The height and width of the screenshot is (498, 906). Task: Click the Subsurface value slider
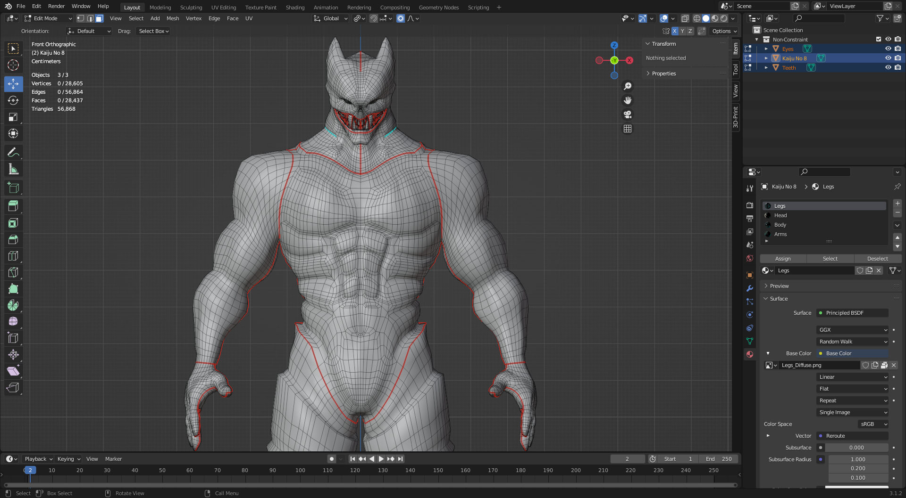[x=856, y=448]
